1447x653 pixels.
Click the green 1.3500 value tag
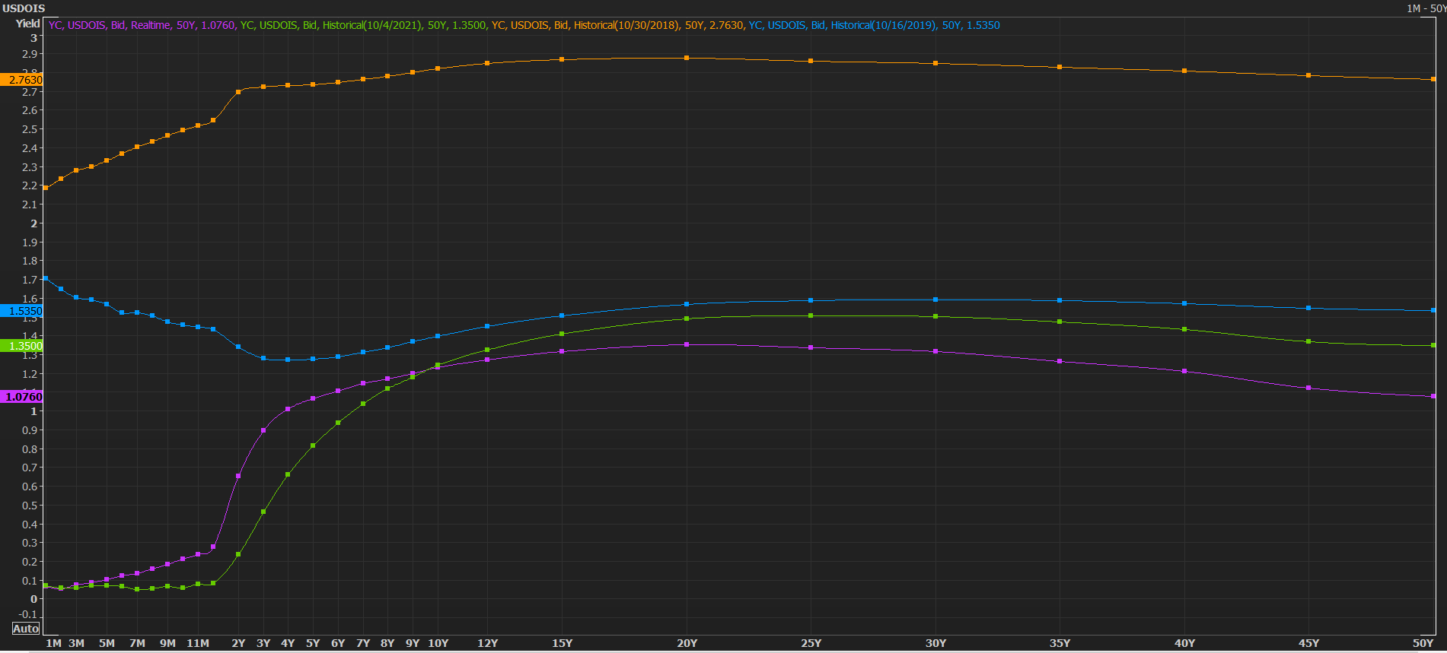pyautogui.click(x=23, y=346)
